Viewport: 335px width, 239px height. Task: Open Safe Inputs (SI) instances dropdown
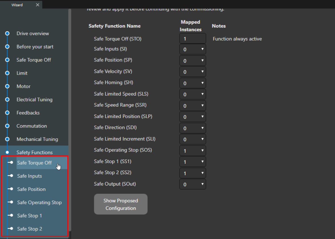coord(192,49)
